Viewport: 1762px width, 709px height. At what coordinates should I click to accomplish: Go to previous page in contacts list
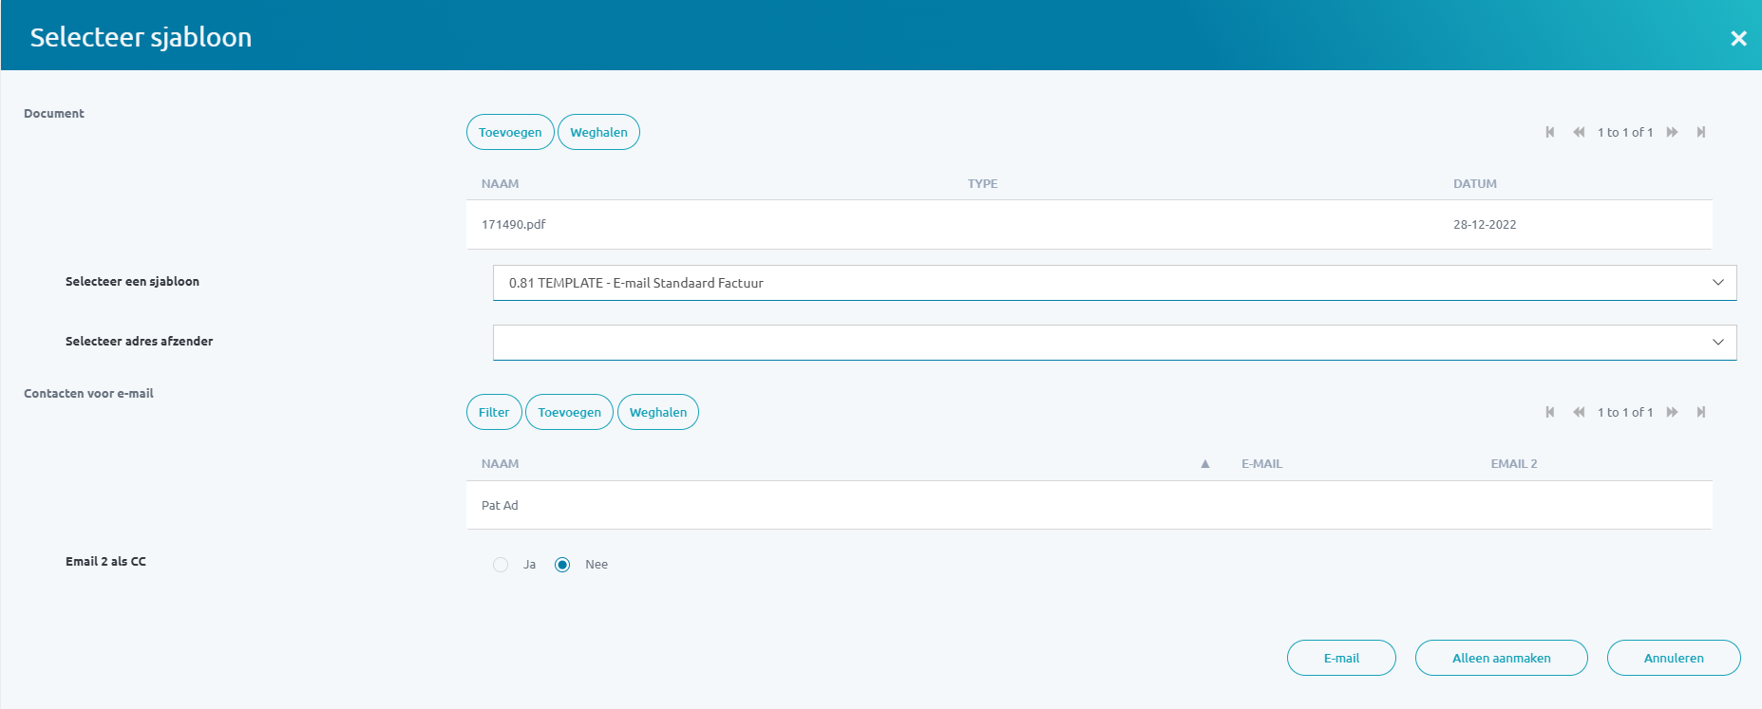[x=1578, y=412]
